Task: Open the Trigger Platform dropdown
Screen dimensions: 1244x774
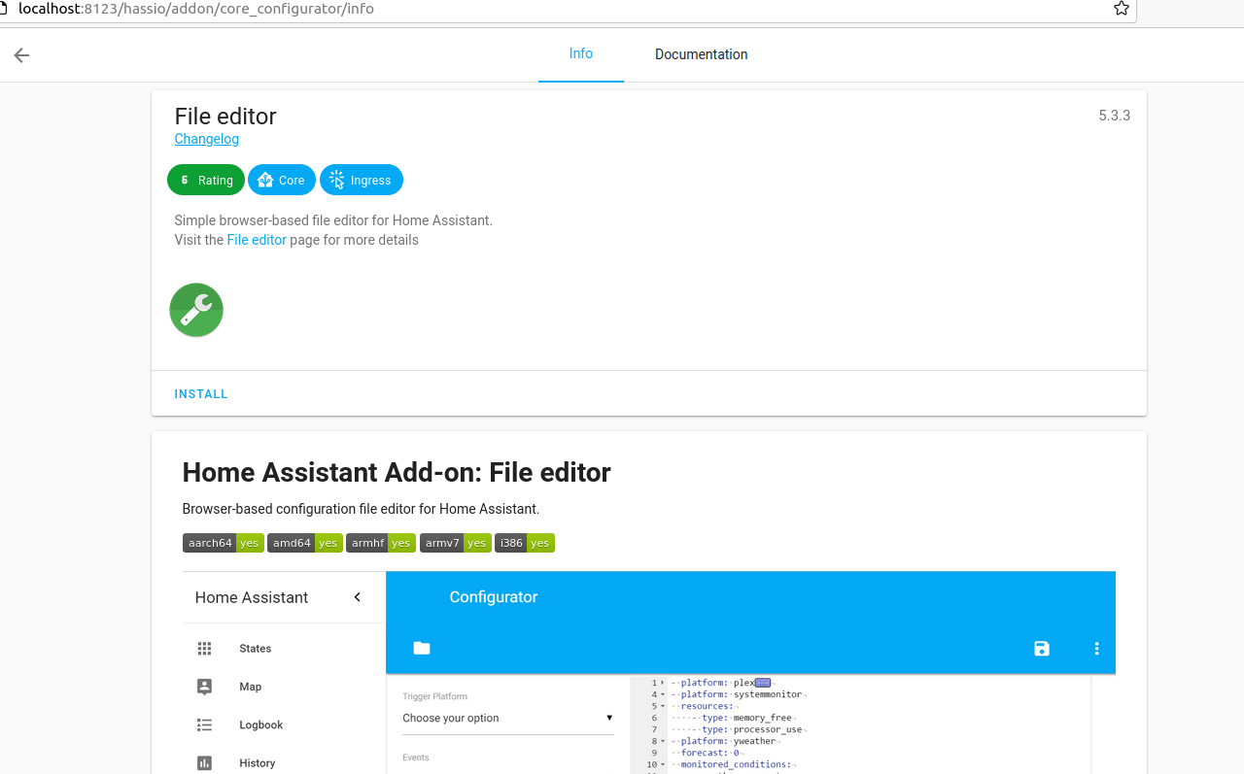Action: (x=507, y=719)
